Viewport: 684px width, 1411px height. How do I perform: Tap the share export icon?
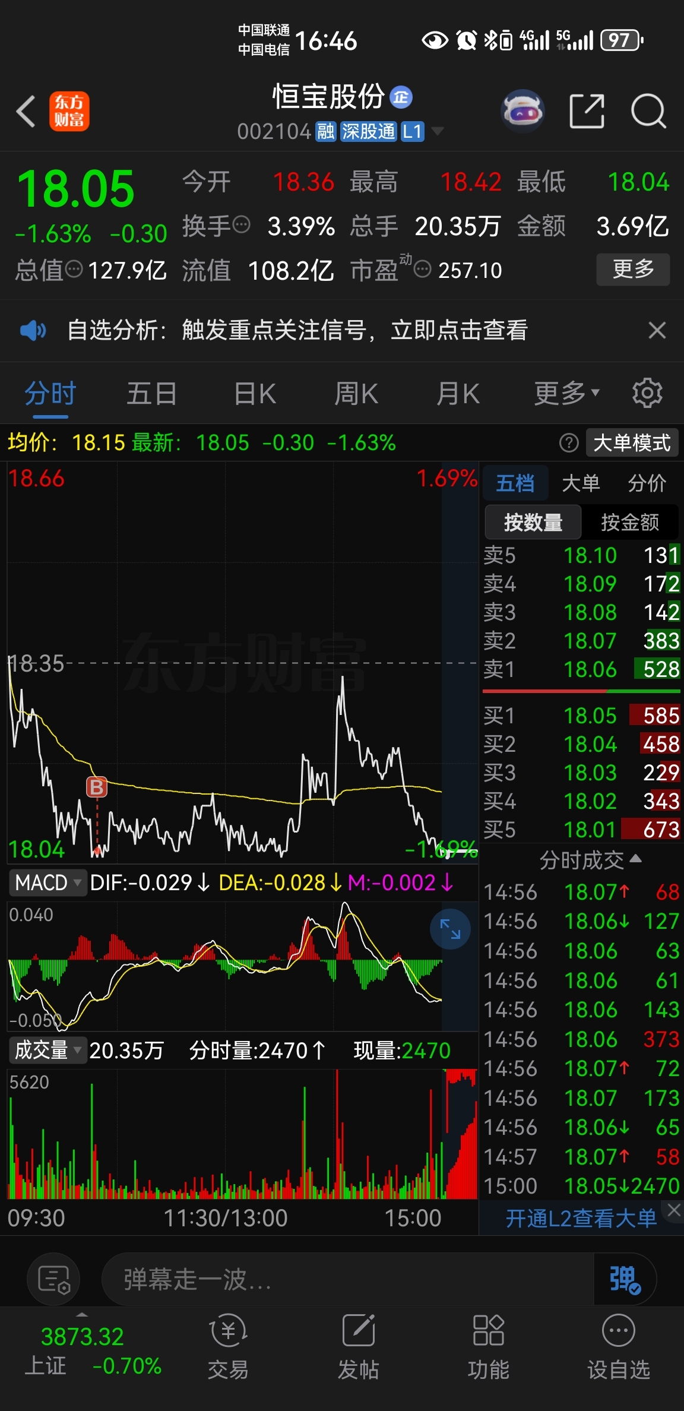coord(587,111)
